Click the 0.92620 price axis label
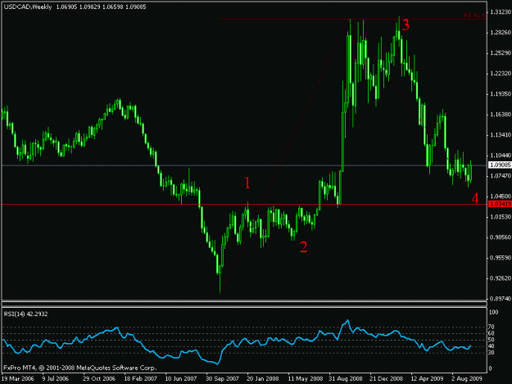This screenshot has width=512, height=384. pos(501,278)
